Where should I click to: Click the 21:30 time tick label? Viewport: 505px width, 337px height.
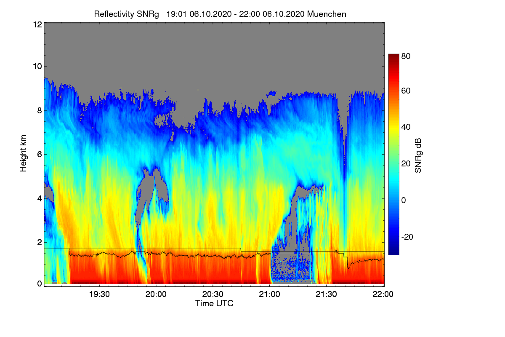327,294
